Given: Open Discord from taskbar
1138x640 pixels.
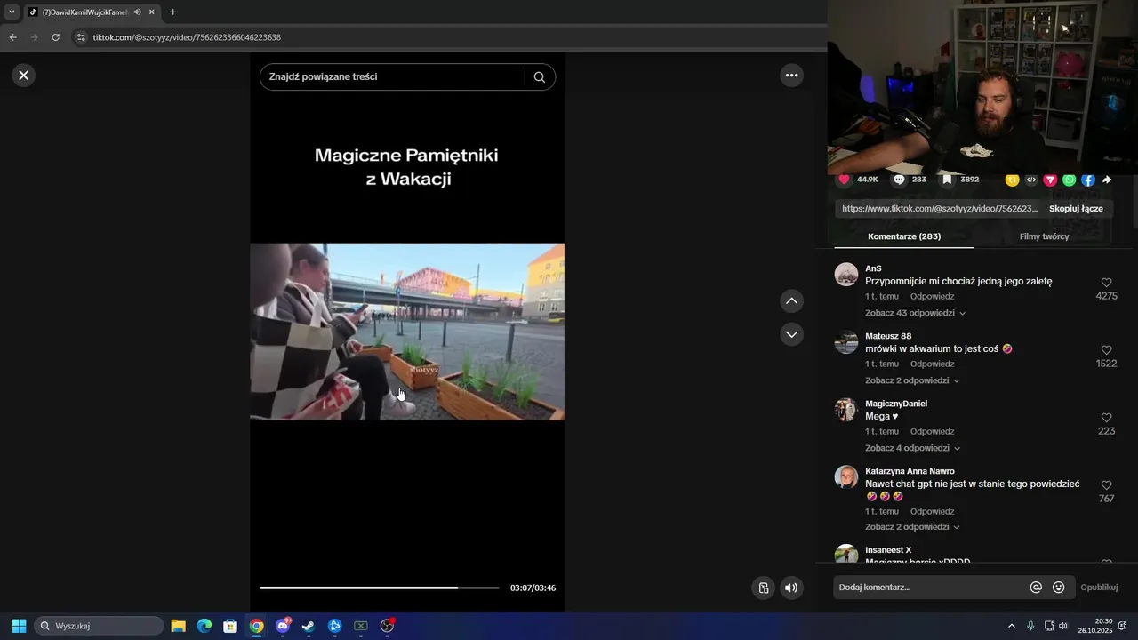Looking at the screenshot, I should click(x=283, y=626).
